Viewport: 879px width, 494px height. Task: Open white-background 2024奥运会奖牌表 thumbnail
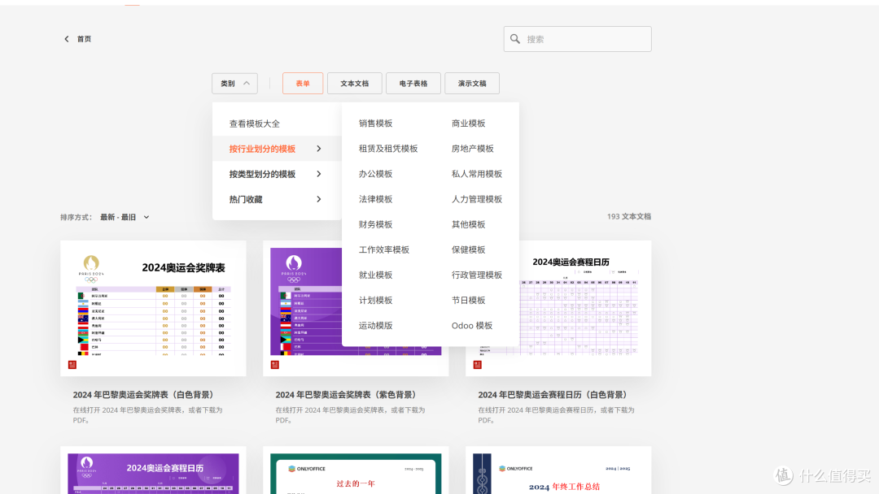[153, 308]
